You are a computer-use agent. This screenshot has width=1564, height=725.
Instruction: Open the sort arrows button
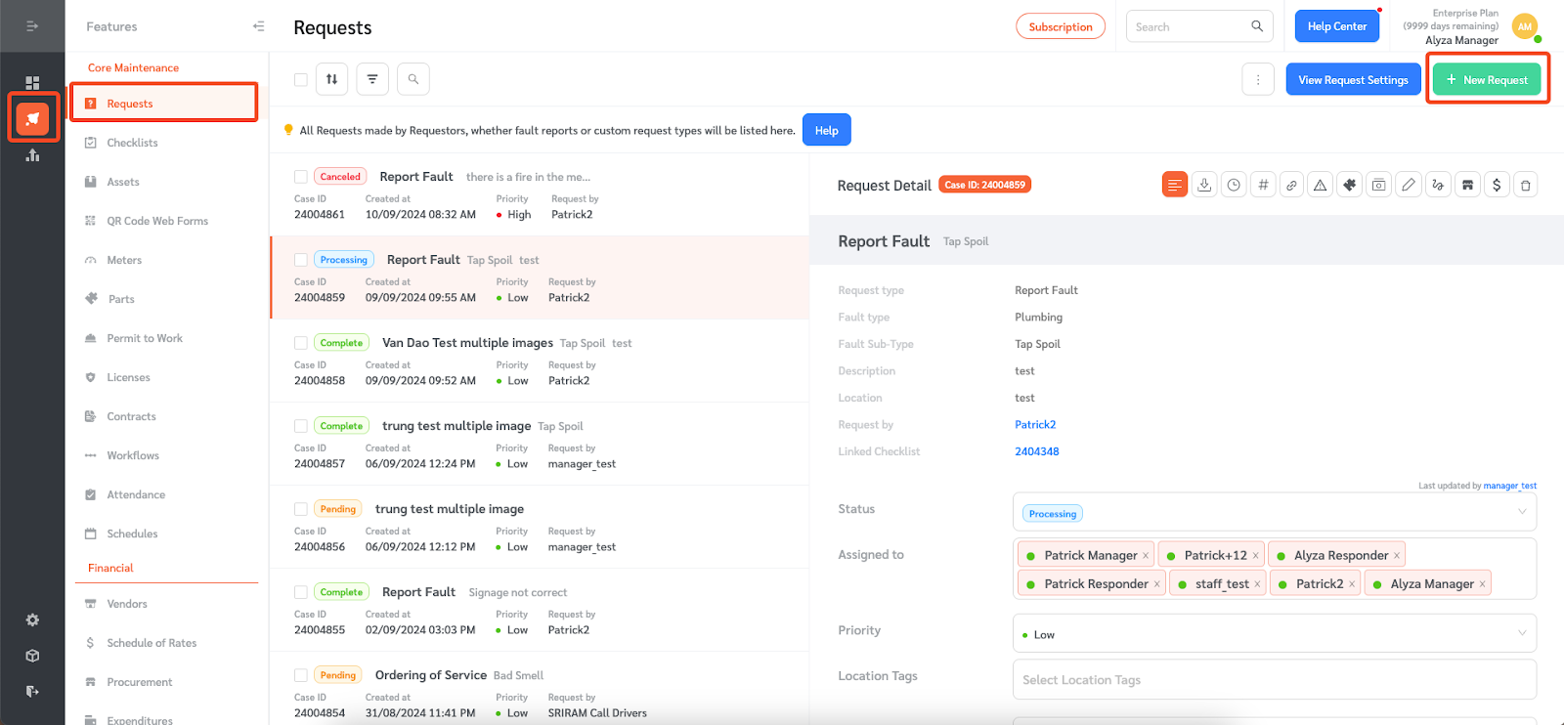(332, 79)
